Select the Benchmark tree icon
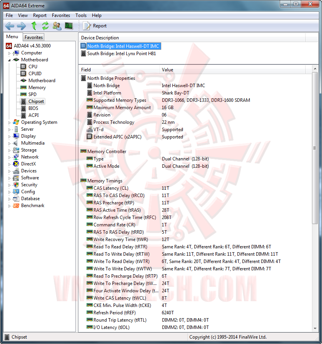The width and height of the screenshot is (322, 344). (x=16, y=206)
